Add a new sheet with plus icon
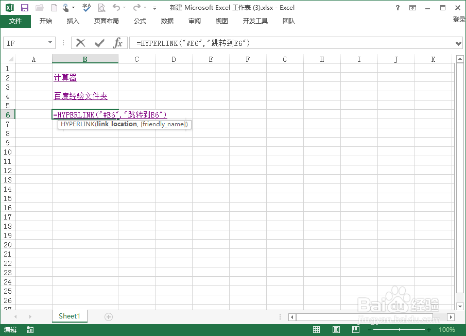The width and height of the screenshot is (466, 336). pyautogui.click(x=109, y=317)
